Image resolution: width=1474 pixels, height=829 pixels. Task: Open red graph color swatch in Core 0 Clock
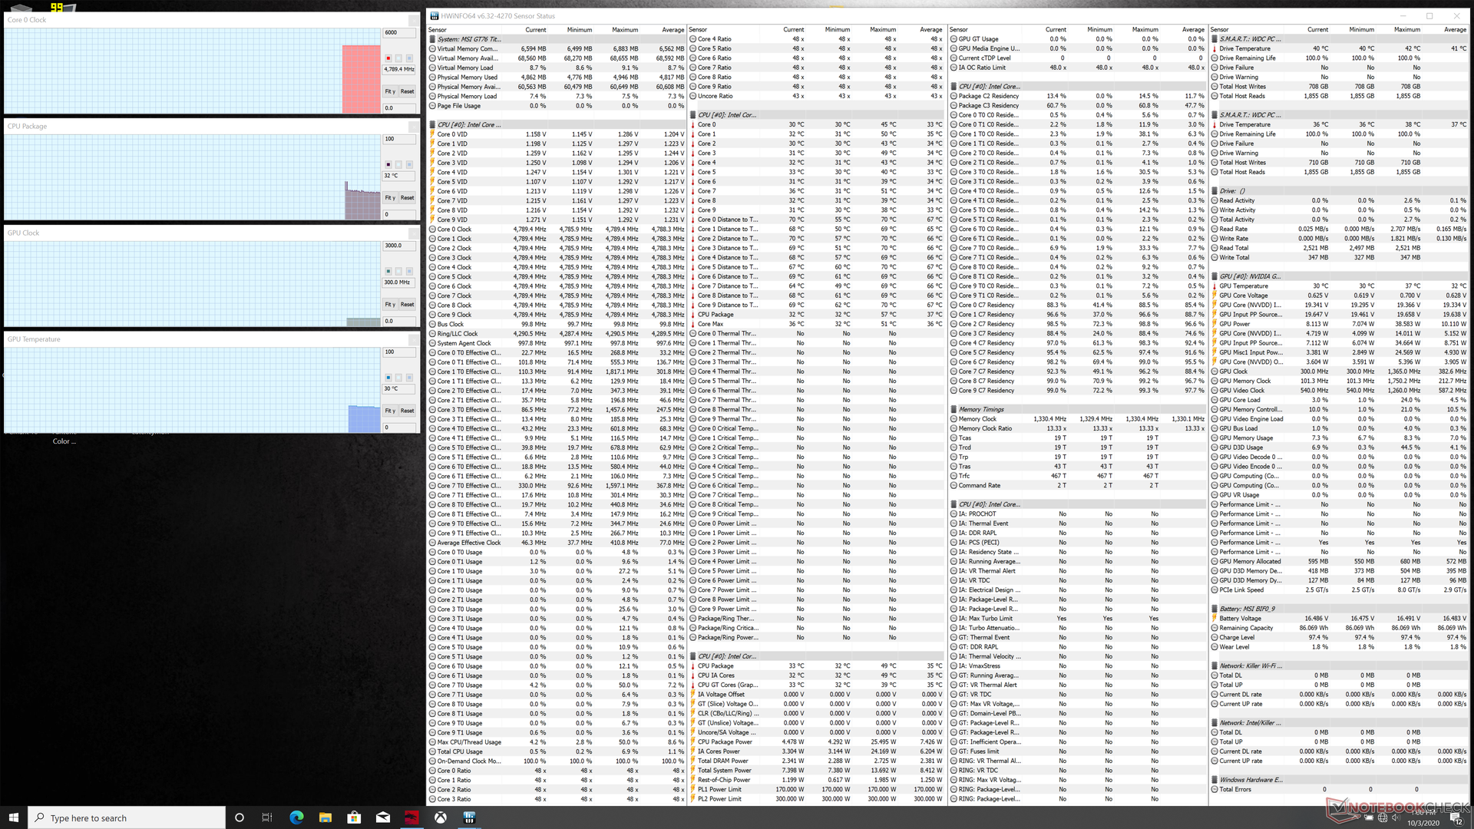pyautogui.click(x=388, y=58)
